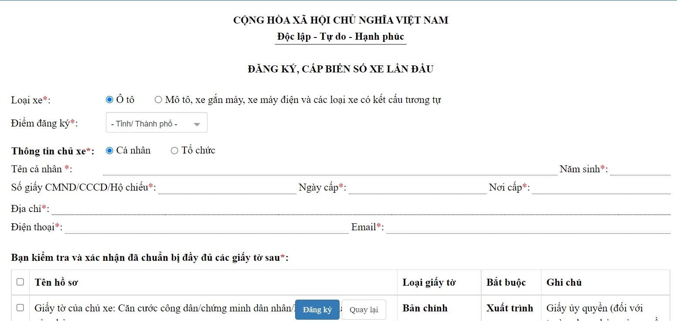The image size is (677, 321).
Task: Click the Tên hồ sơ column header
Action: tap(56, 283)
